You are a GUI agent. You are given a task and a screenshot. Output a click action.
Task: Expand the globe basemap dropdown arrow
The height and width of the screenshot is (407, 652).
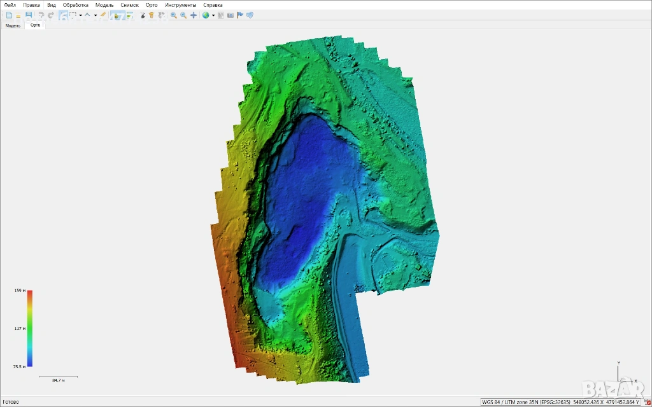pos(213,15)
